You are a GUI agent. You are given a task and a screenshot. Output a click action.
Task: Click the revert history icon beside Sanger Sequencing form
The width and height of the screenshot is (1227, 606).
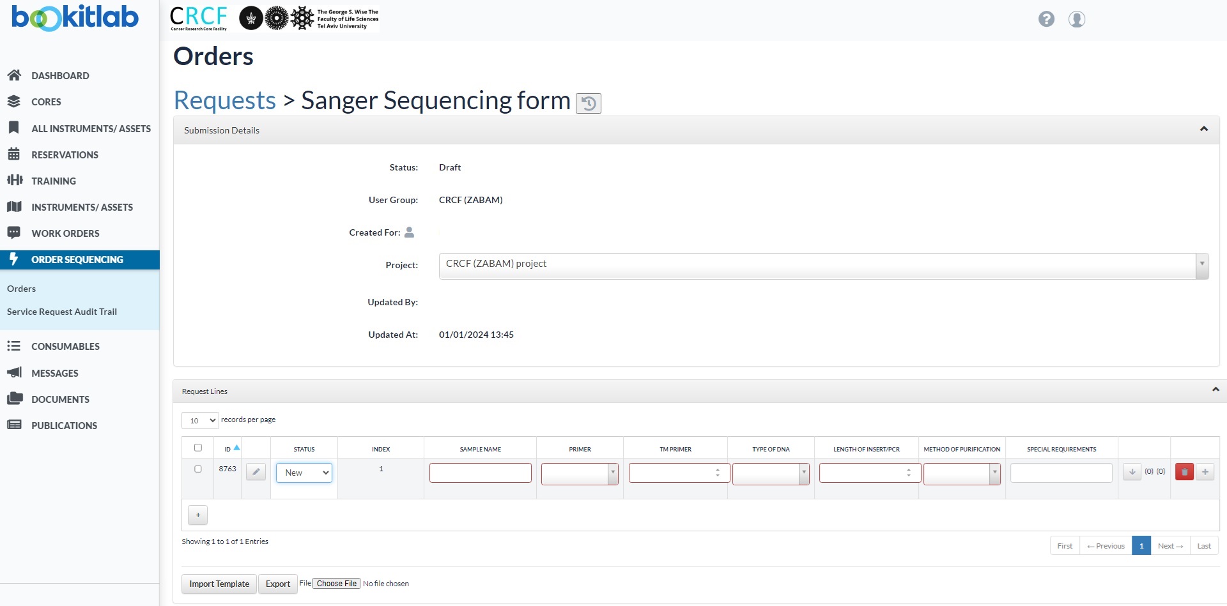point(588,103)
